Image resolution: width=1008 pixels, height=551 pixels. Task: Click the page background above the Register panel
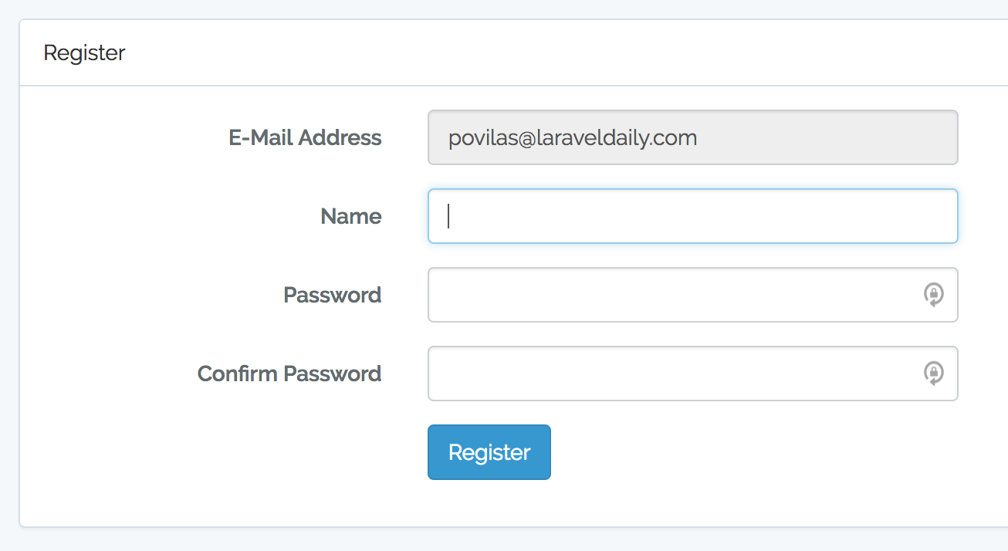(502, 8)
